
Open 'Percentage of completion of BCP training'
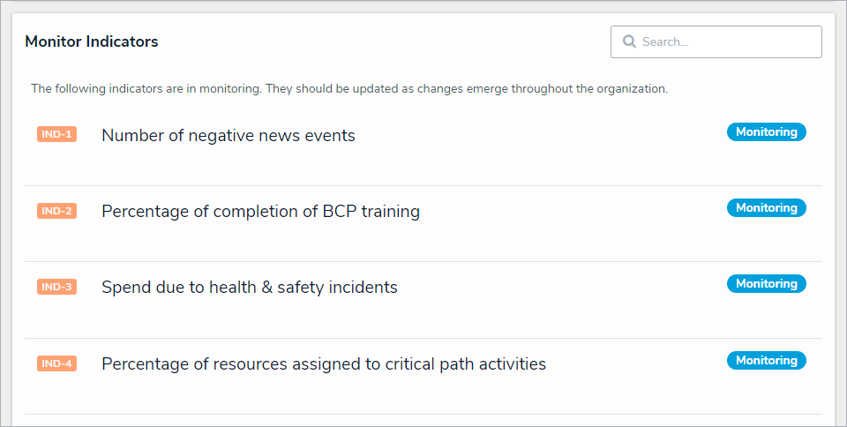260,212
